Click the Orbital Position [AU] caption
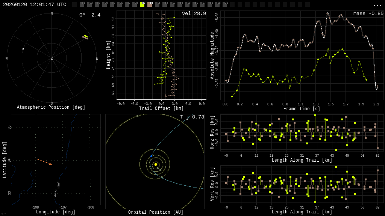 coord(156,212)
